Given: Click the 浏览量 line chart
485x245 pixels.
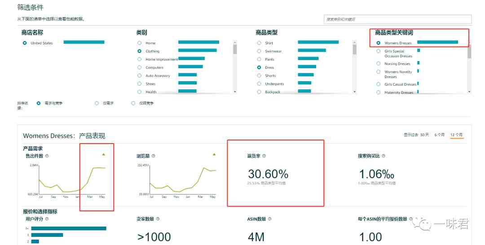Looking at the screenshot, I should pos(183,180).
